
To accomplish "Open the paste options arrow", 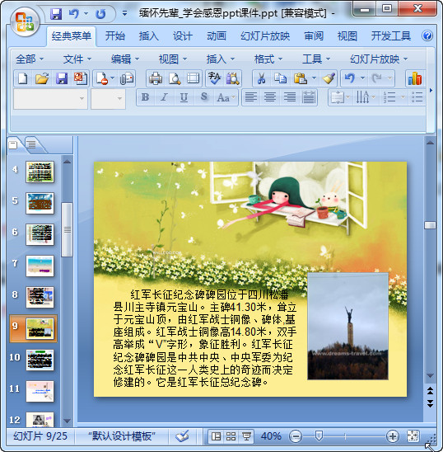I will coord(314,78).
